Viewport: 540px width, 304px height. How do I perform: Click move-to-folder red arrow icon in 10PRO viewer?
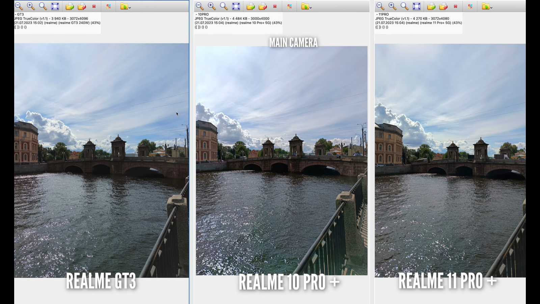263,6
